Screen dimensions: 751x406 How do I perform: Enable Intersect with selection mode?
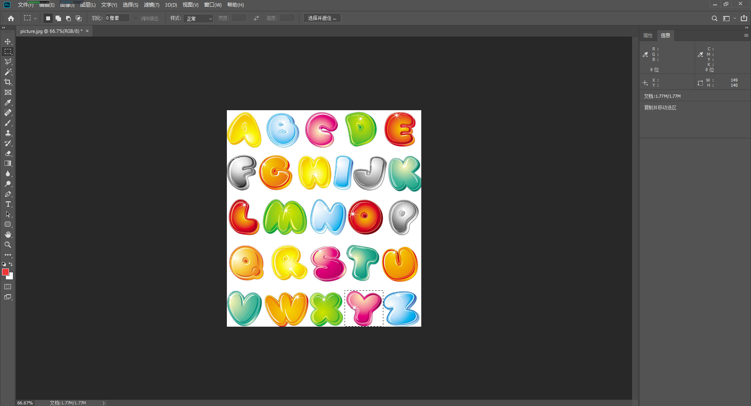coord(79,18)
